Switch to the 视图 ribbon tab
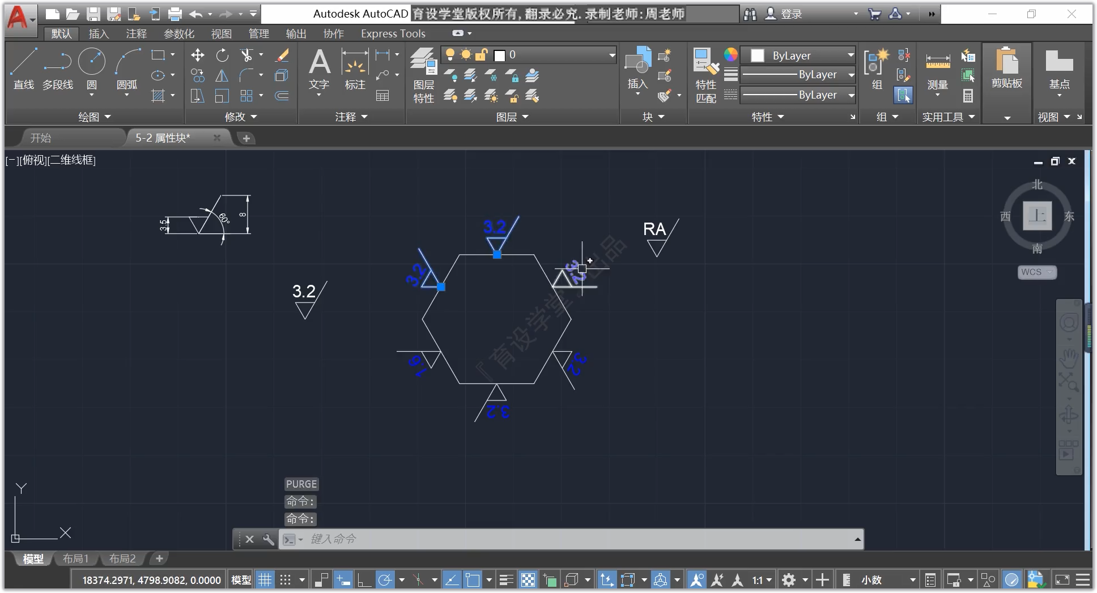 221,34
